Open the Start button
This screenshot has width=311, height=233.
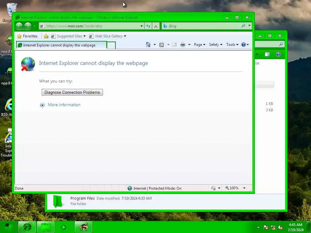(8, 227)
